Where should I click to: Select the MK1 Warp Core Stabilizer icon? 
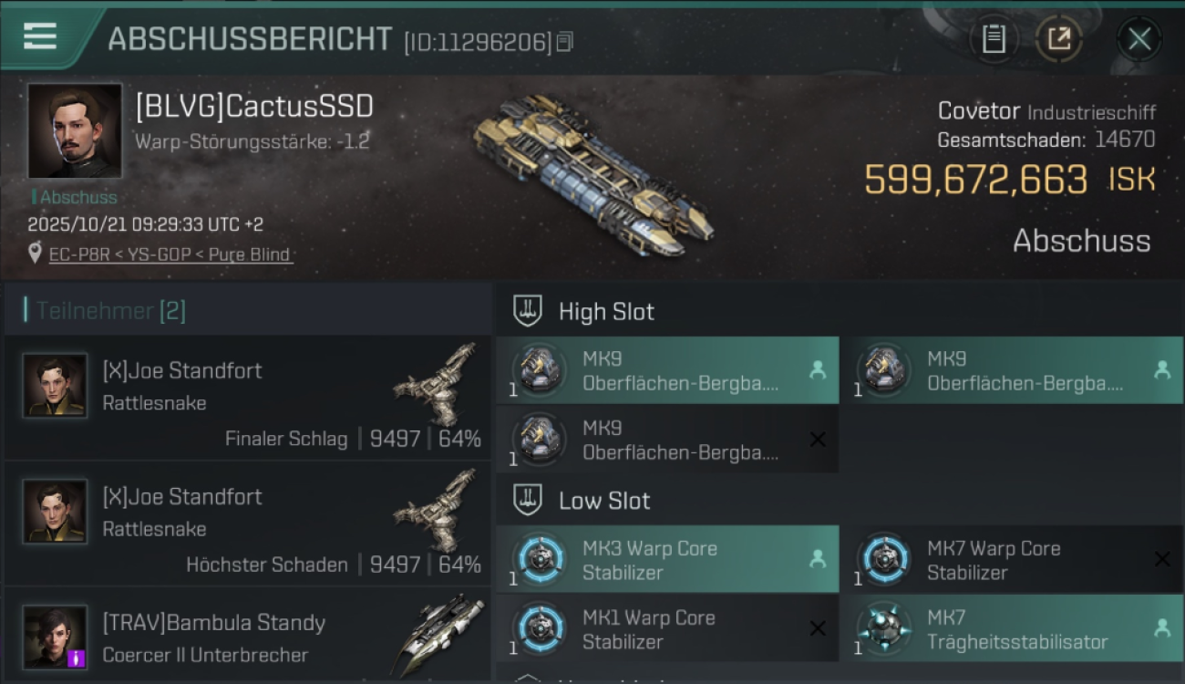(x=539, y=628)
